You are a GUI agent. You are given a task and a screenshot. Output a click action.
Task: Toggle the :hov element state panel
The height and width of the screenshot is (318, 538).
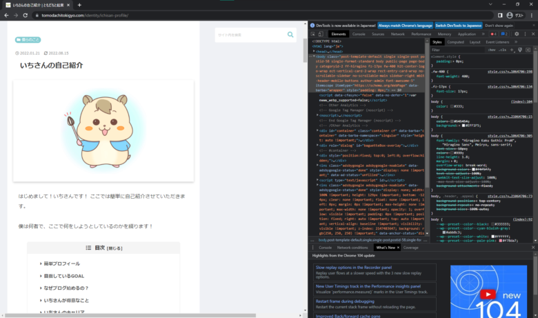tap(492, 50)
